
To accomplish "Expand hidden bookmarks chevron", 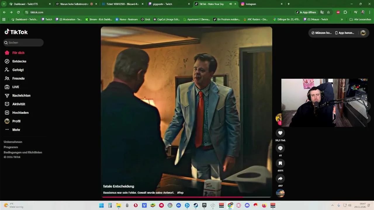I will (342, 20).
